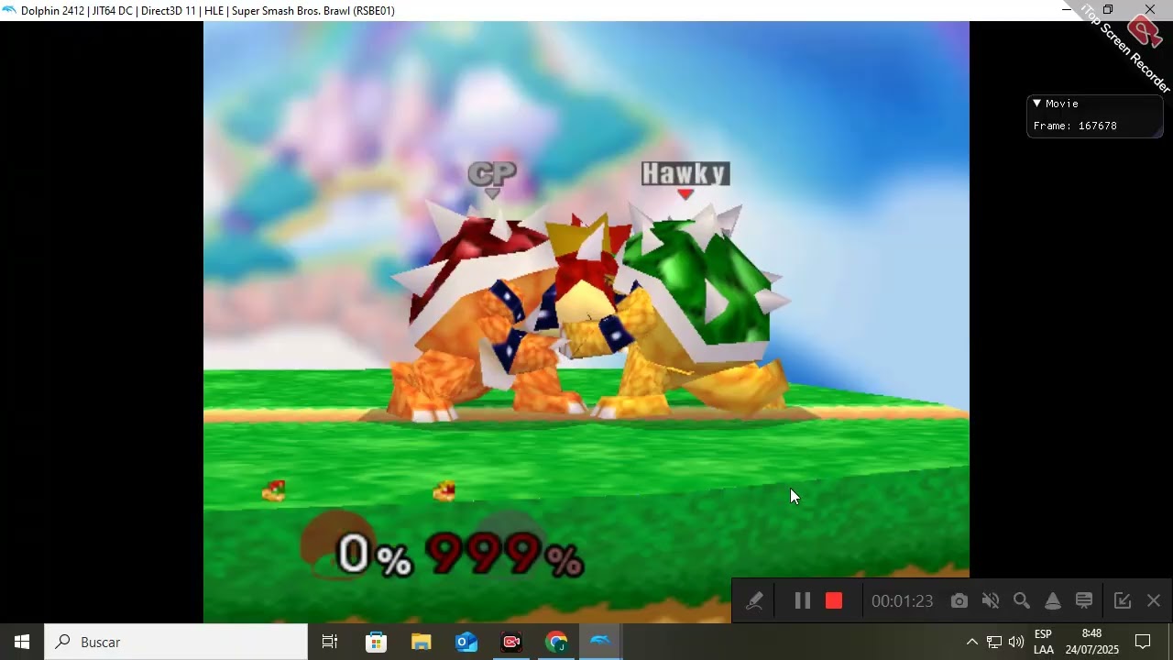This screenshot has width=1173, height=660.
Task: Open Task View from the taskbar
Action: tap(330, 642)
